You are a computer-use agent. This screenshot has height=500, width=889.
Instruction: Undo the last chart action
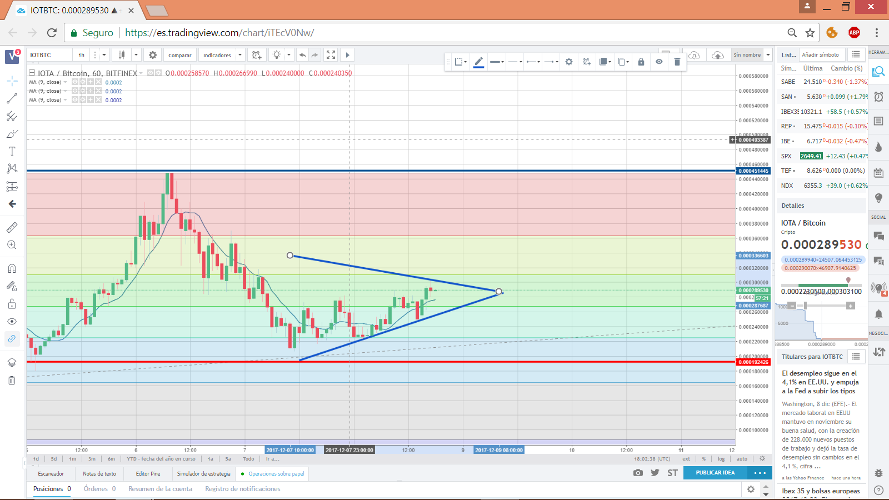pyautogui.click(x=302, y=55)
